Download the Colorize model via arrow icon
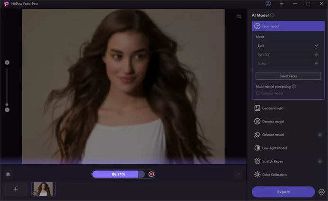328x201 pixels. [x=320, y=135]
